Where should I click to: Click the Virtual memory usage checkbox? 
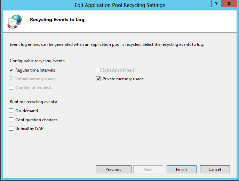pos(11,79)
